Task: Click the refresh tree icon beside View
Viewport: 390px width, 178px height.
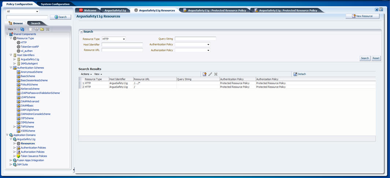Action: [22, 29]
